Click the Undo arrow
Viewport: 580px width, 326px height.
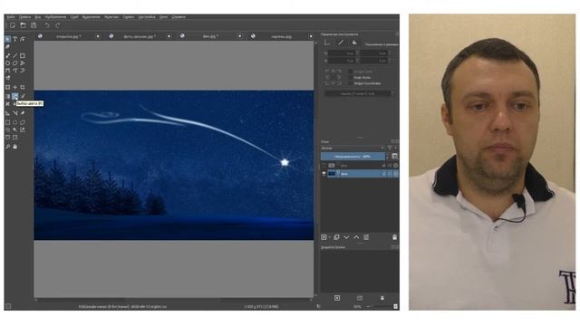click(47, 25)
